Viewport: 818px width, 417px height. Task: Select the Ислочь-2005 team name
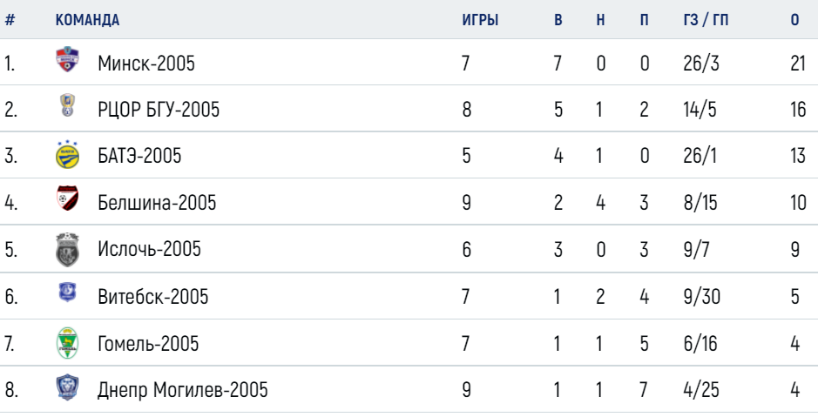(149, 249)
